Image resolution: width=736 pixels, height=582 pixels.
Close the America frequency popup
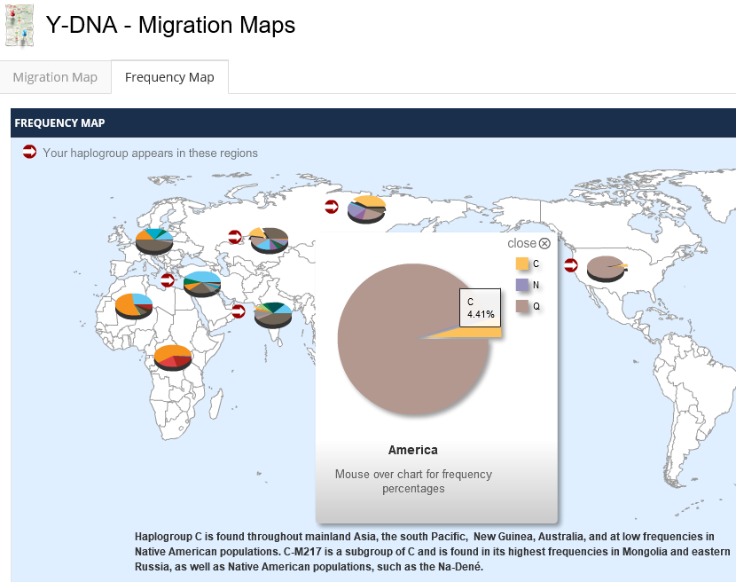pyautogui.click(x=529, y=243)
